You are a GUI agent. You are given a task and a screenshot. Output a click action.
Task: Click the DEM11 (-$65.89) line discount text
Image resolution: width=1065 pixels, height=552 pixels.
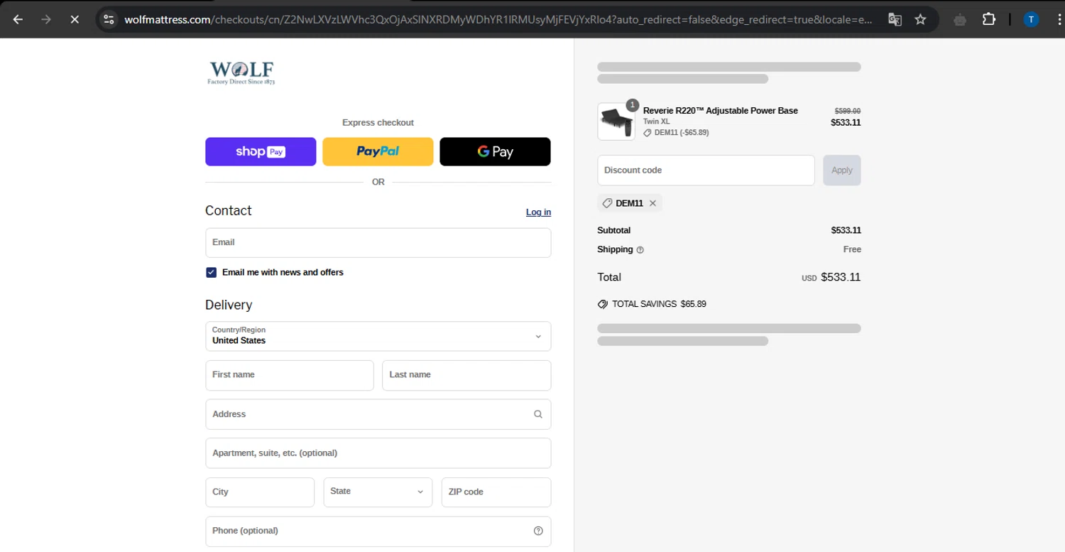[x=681, y=133]
